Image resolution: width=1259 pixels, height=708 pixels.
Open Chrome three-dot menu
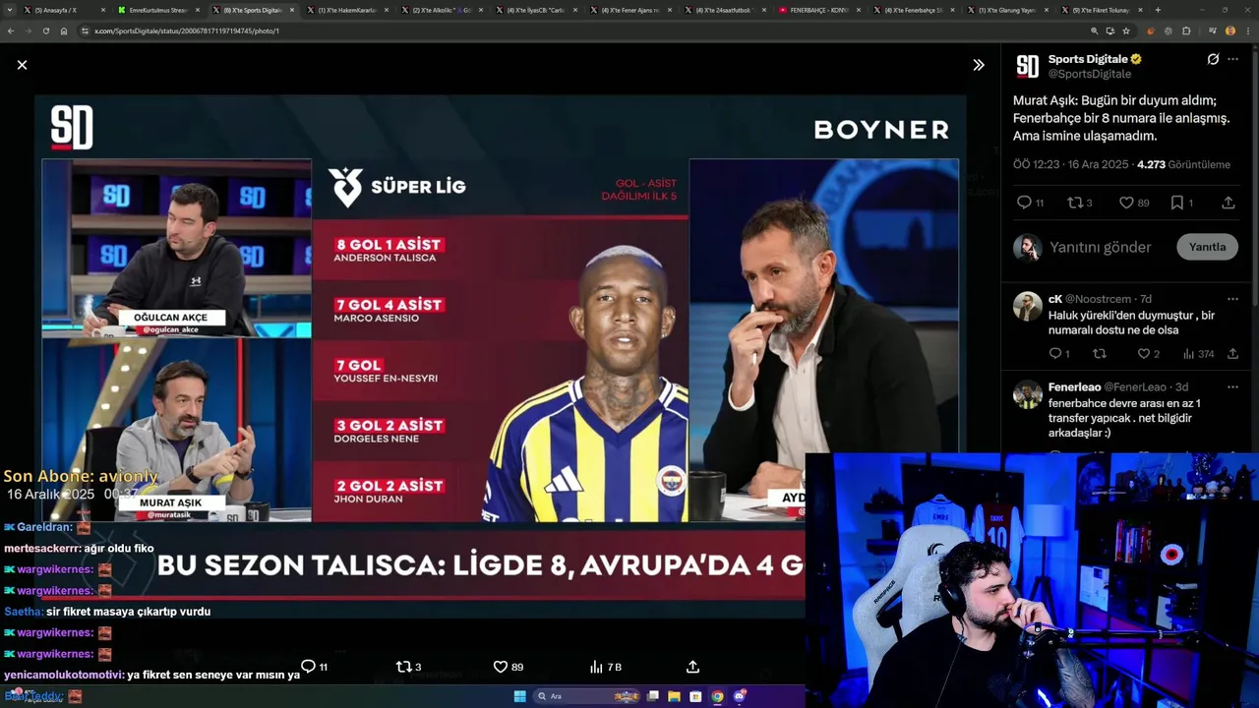(1247, 30)
